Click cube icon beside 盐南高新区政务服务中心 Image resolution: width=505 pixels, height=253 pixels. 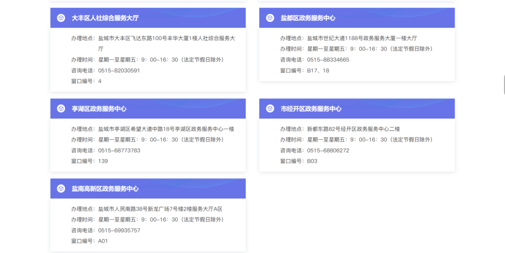point(61,188)
